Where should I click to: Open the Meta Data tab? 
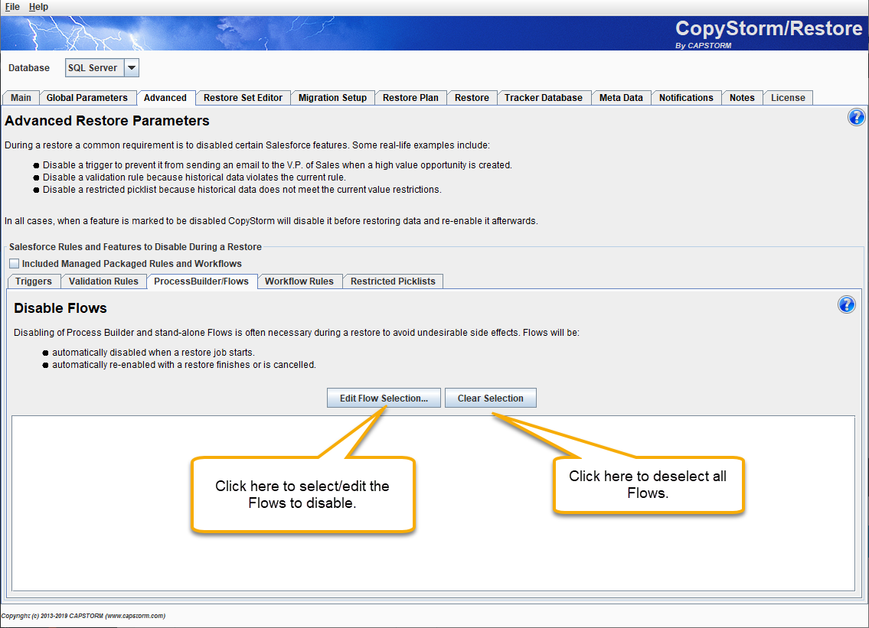pos(621,97)
